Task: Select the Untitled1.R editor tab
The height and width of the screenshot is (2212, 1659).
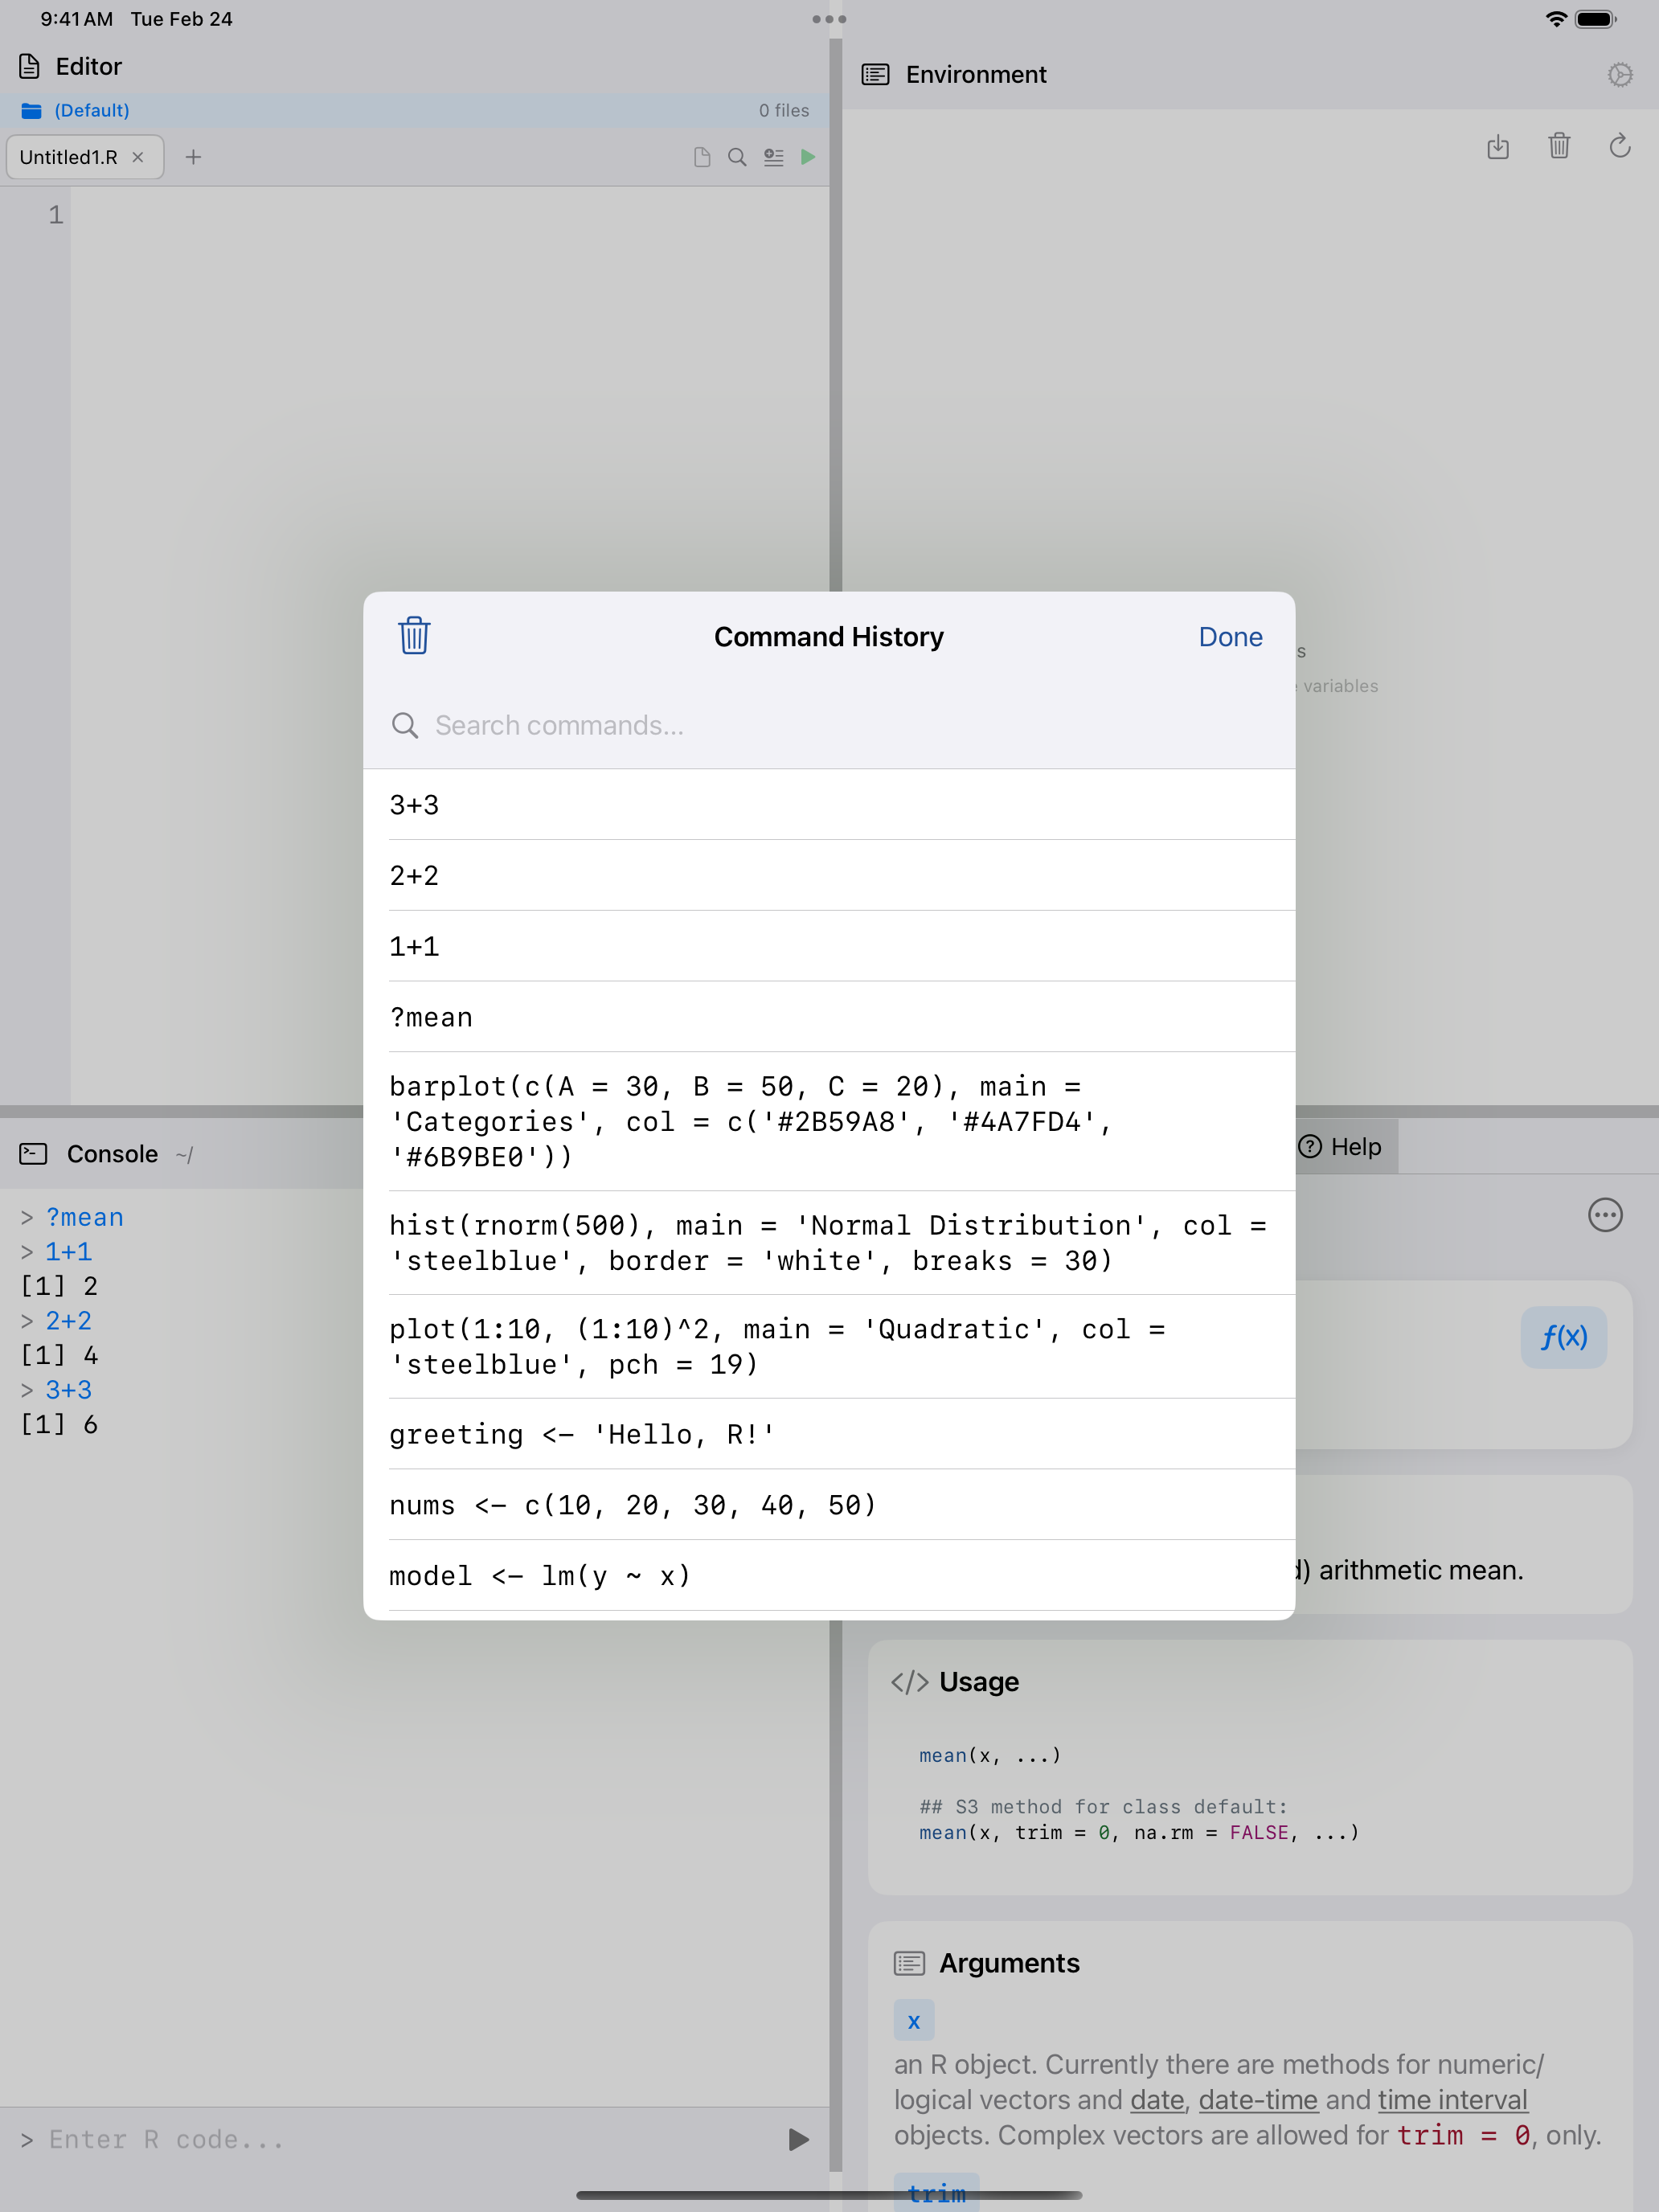Action: (68, 157)
